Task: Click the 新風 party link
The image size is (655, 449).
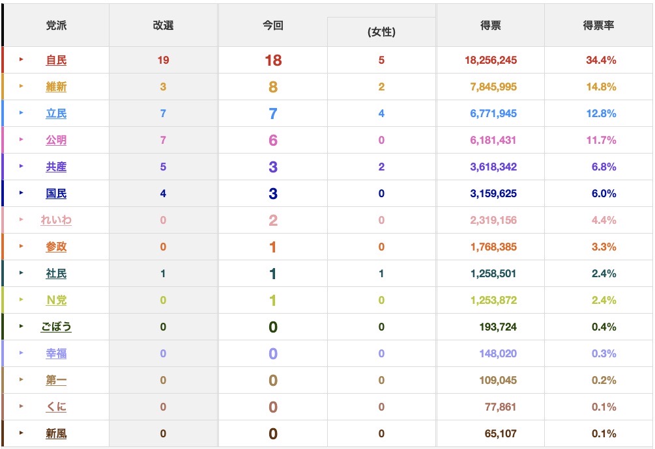Action: [56, 434]
